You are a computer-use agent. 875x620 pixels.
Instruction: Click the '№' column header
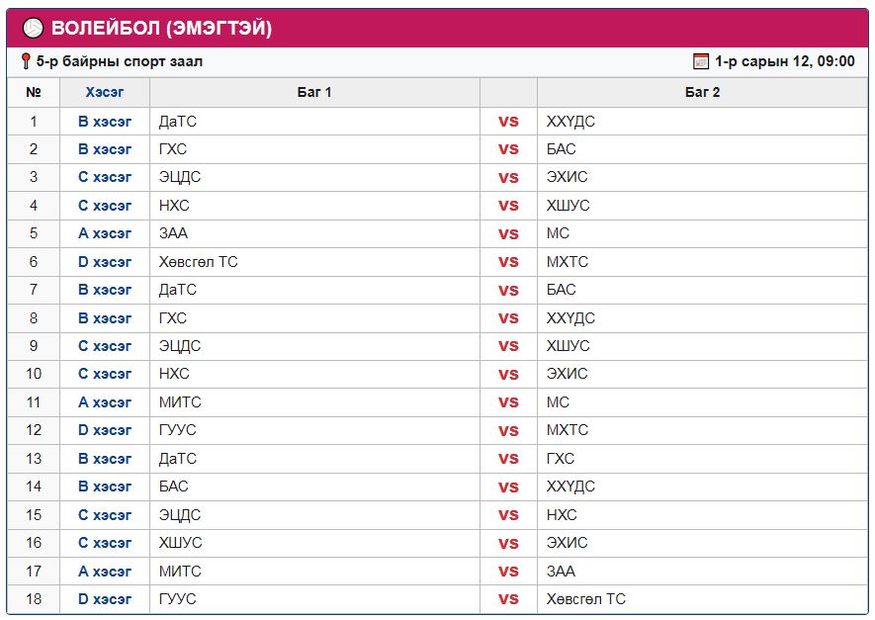34,92
